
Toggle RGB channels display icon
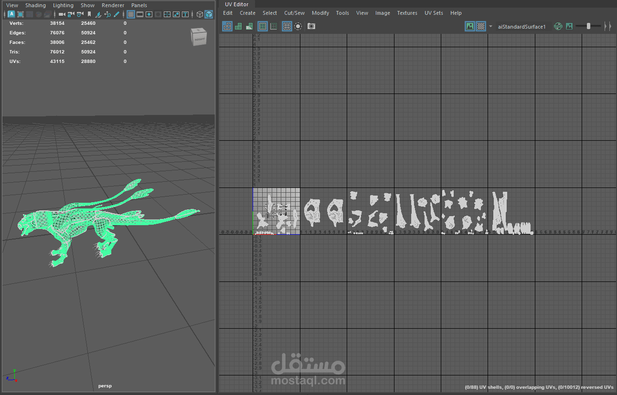coord(558,26)
